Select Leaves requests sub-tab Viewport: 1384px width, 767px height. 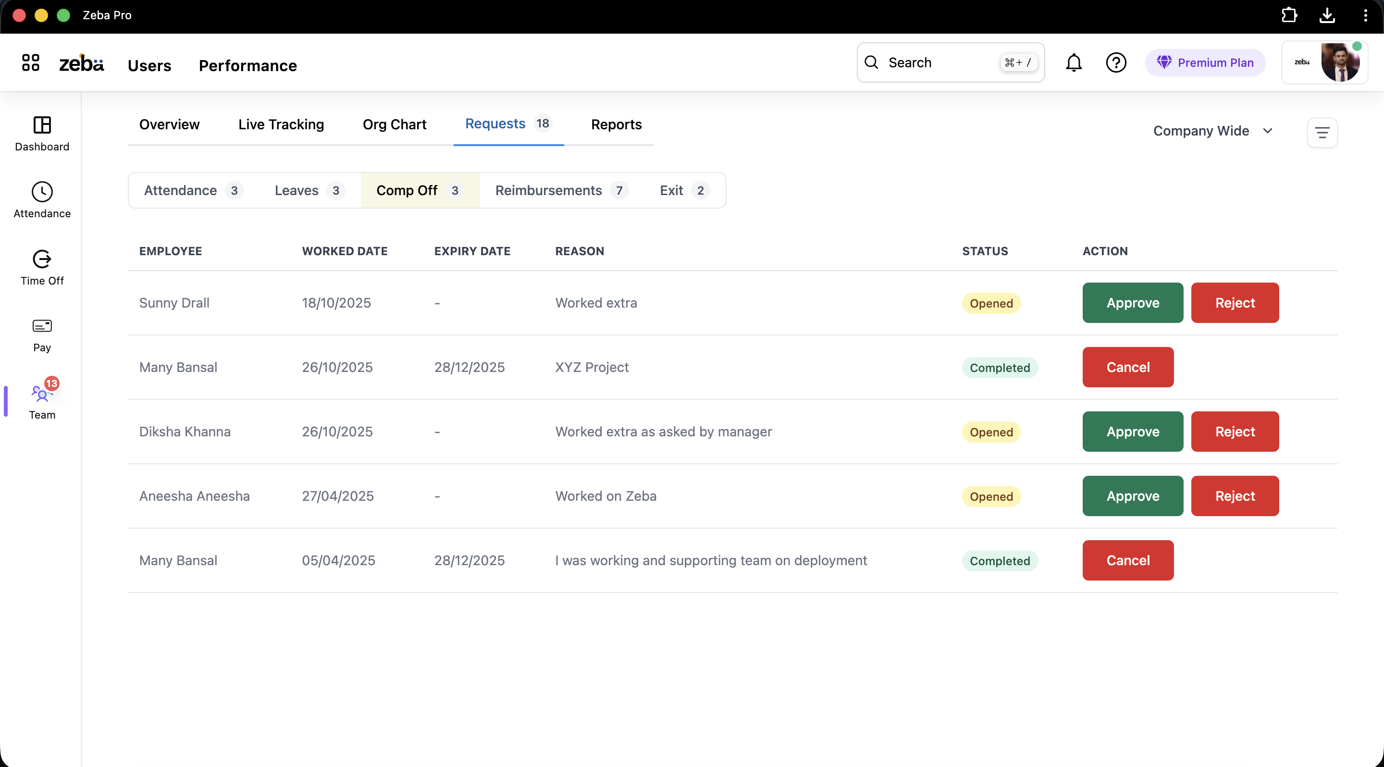[x=309, y=191]
